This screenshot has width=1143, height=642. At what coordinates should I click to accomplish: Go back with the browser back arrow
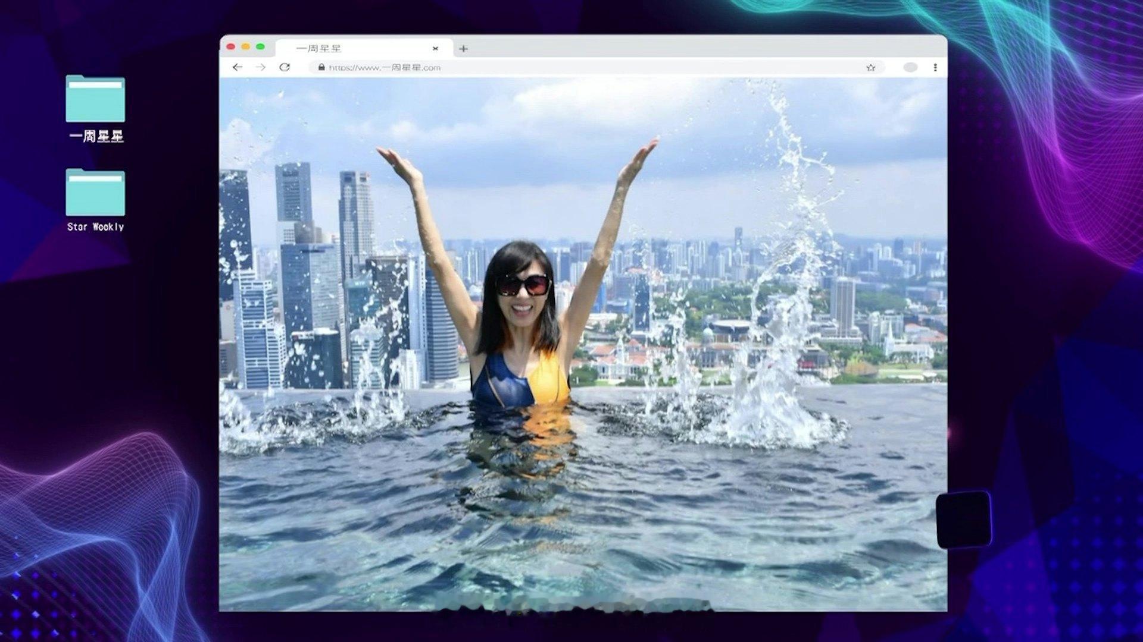coord(238,67)
